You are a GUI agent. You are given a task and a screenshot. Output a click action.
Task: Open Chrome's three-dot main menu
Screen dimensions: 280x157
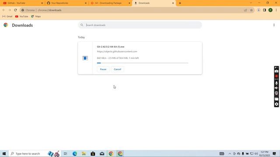tap(276, 10)
